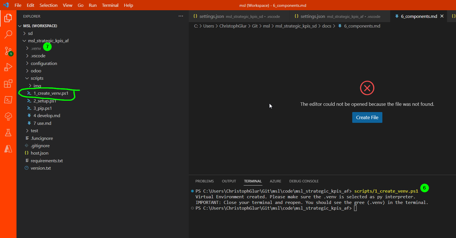Open Explorer more actions ellipsis
The image size is (456, 238).
click(181, 16)
